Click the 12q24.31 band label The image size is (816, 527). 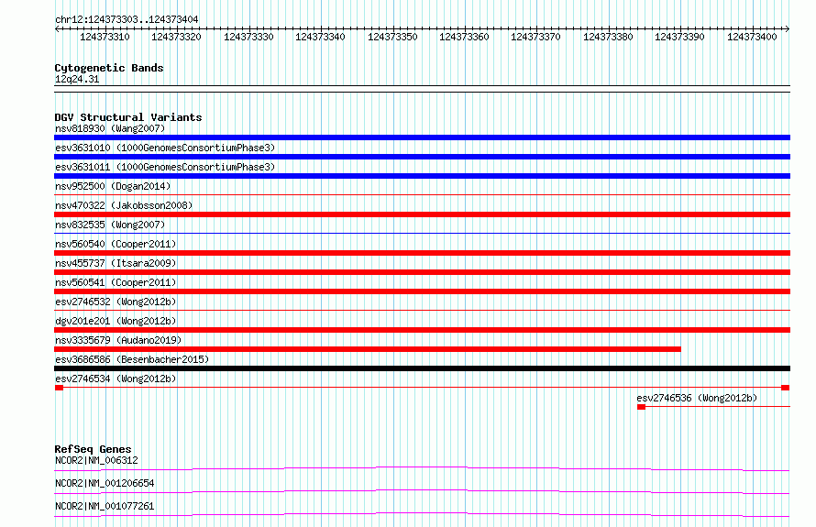click(76, 79)
